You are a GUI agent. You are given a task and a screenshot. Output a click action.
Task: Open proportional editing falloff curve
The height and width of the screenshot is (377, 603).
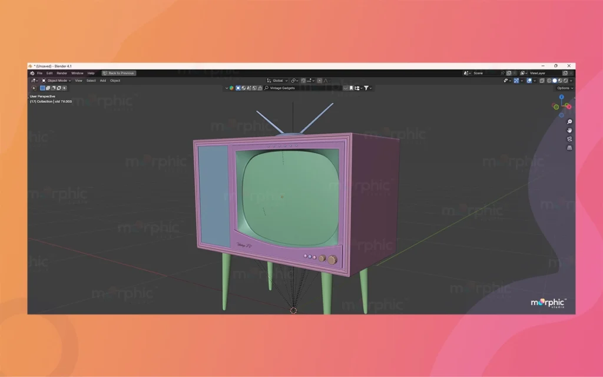326,81
